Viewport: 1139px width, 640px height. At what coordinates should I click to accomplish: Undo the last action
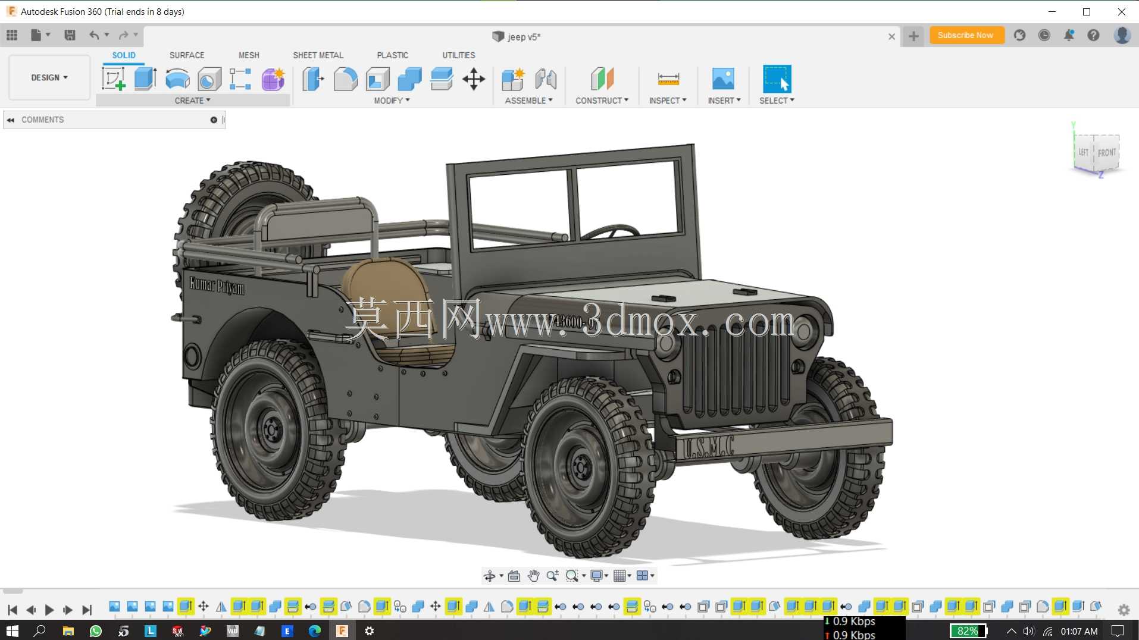click(x=94, y=35)
